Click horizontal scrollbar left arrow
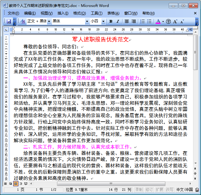The width and height of the screenshot is (201, 195). [x=31, y=184]
